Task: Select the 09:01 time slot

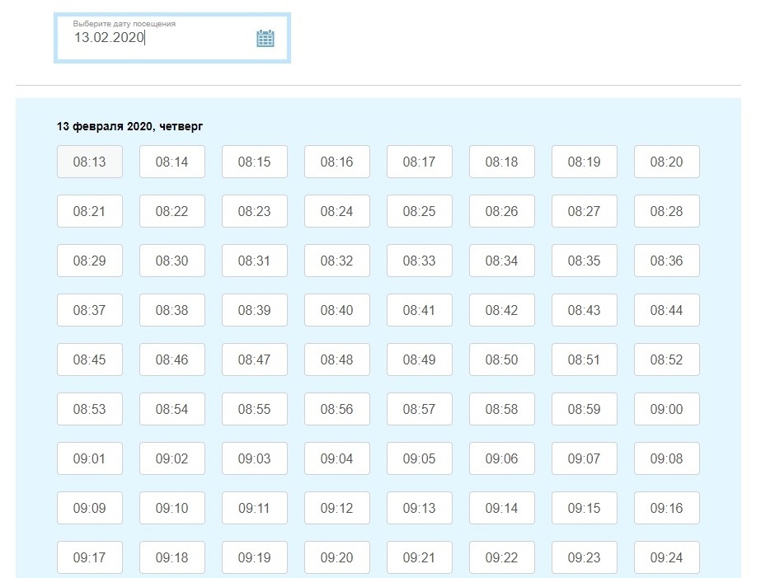Action: point(90,458)
